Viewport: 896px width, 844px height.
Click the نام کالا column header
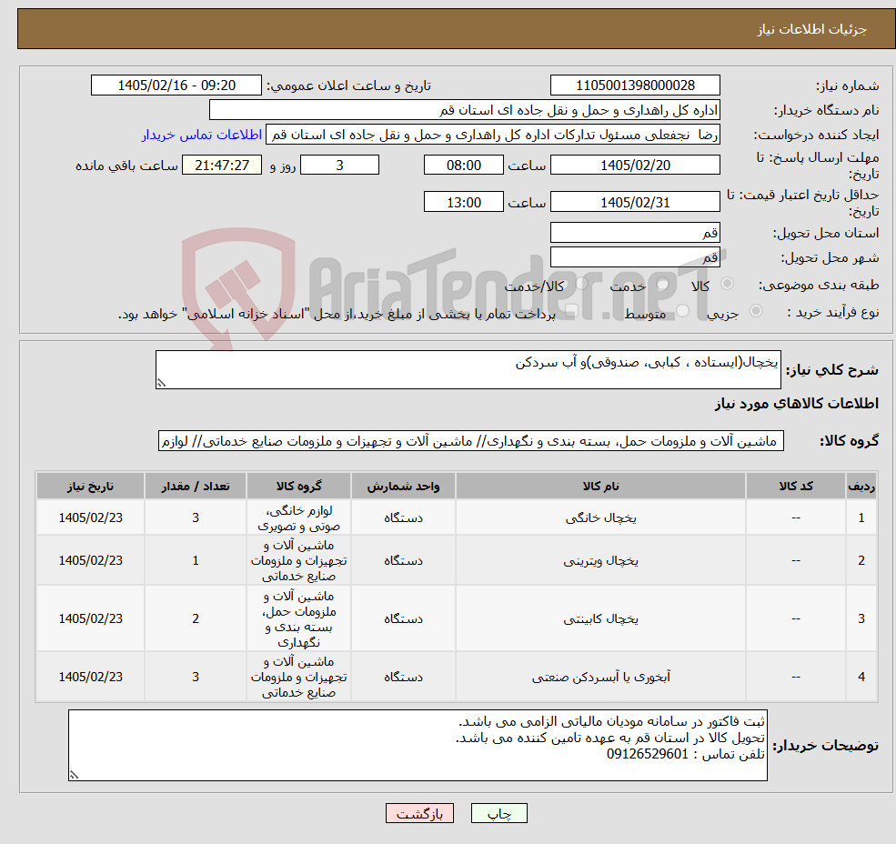(600, 486)
